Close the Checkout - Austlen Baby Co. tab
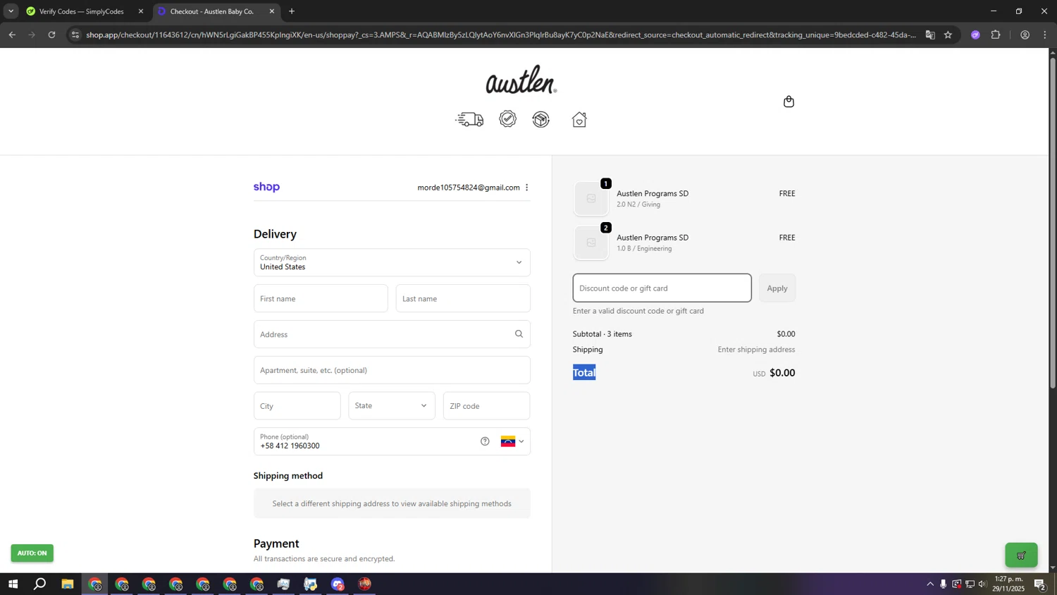The height and width of the screenshot is (595, 1057). click(x=272, y=11)
